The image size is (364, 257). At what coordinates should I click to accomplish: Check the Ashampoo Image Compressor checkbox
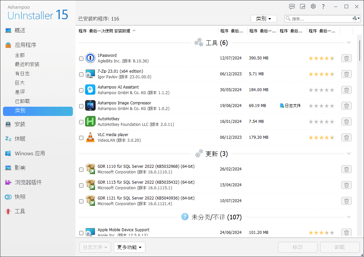pyautogui.click(x=81, y=106)
